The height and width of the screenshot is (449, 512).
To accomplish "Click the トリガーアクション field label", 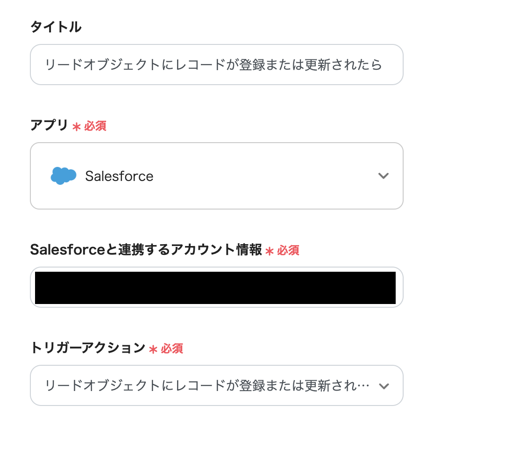I will pyautogui.click(x=88, y=348).
